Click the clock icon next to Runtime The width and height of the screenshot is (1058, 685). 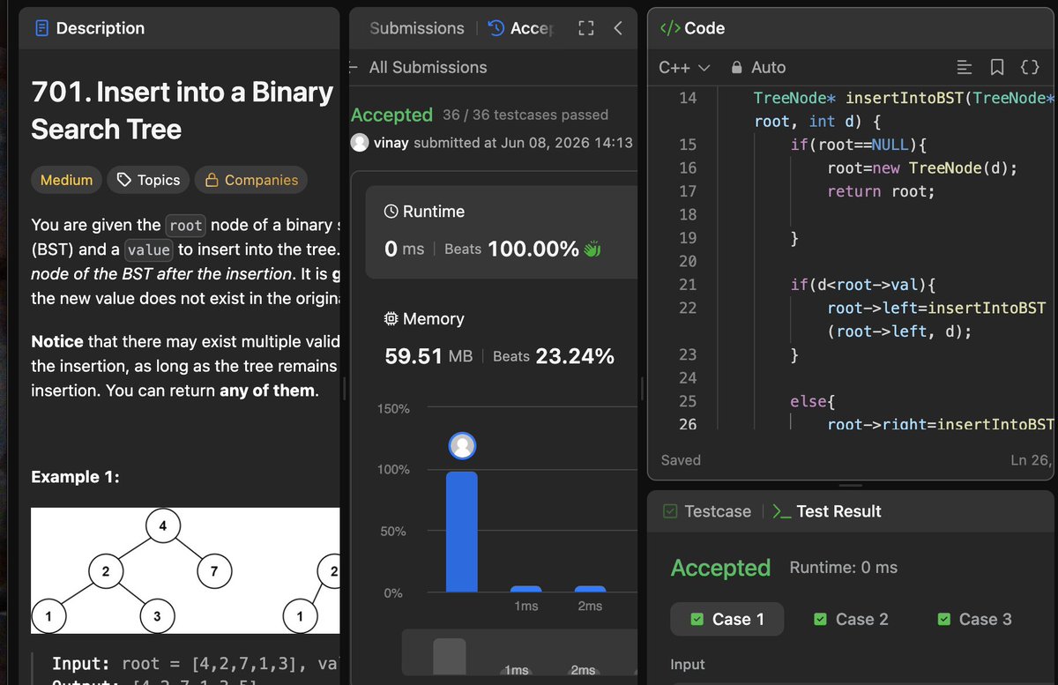pos(391,212)
